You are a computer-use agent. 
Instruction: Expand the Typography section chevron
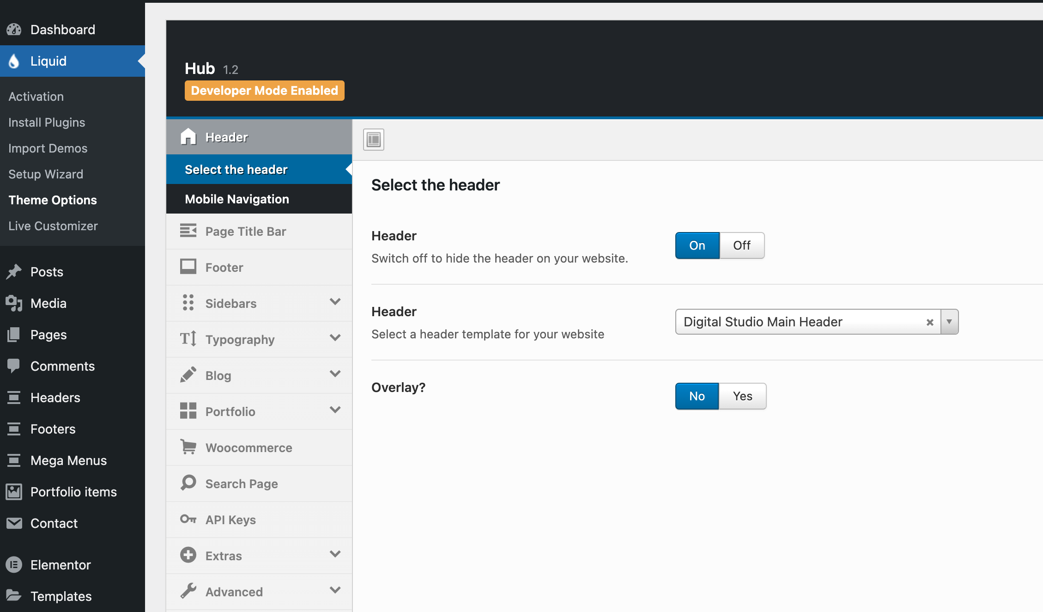click(335, 338)
